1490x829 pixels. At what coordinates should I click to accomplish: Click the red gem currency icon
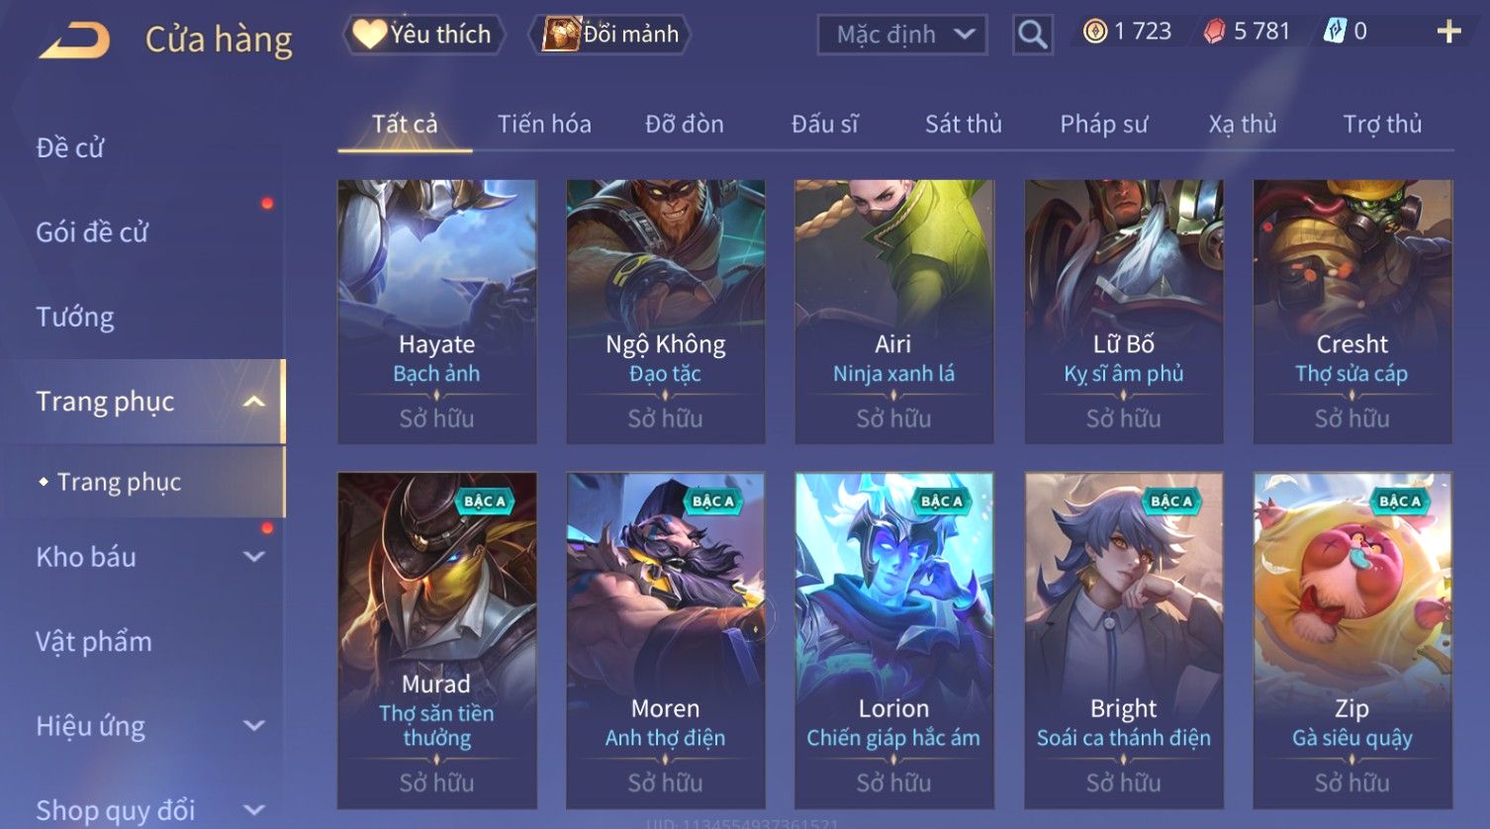1214,32
